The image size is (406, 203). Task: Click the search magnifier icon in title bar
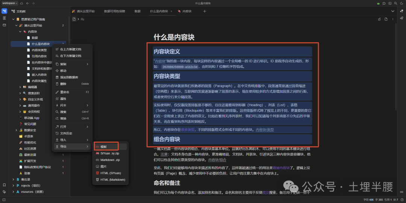tap(395, 3)
